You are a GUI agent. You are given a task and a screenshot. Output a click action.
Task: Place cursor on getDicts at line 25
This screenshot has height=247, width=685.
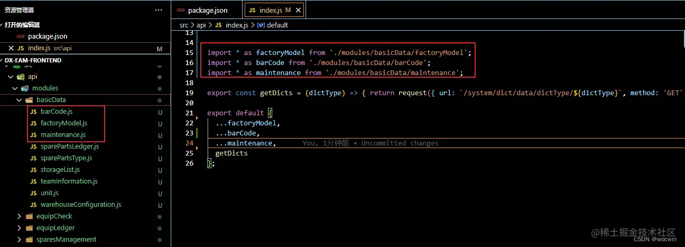pyautogui.click(x=232, y=153)
